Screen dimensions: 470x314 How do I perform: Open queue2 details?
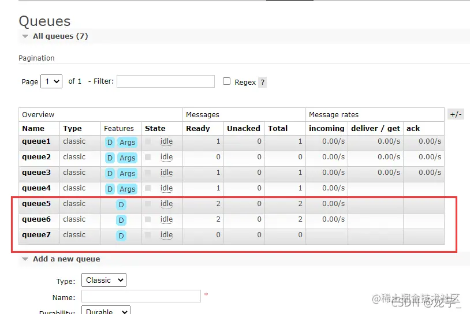coord(36,157)
